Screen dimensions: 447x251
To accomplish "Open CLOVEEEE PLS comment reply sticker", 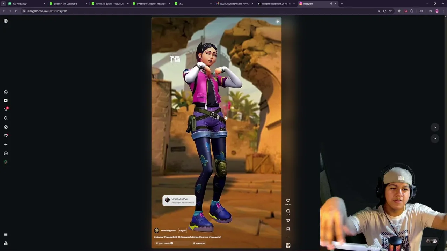I will (x=179, y=200).
